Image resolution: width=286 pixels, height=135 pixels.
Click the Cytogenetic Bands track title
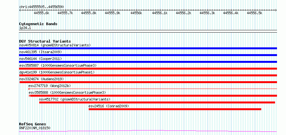point(38,24)
